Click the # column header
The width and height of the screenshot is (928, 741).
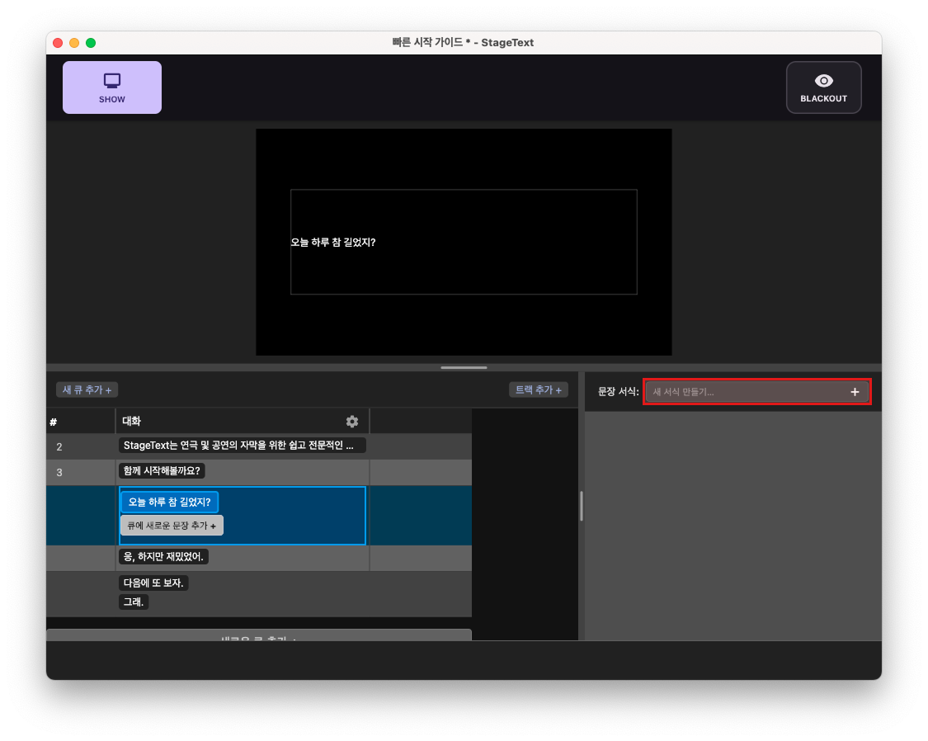pyautogui.click(x=53, y=421)
